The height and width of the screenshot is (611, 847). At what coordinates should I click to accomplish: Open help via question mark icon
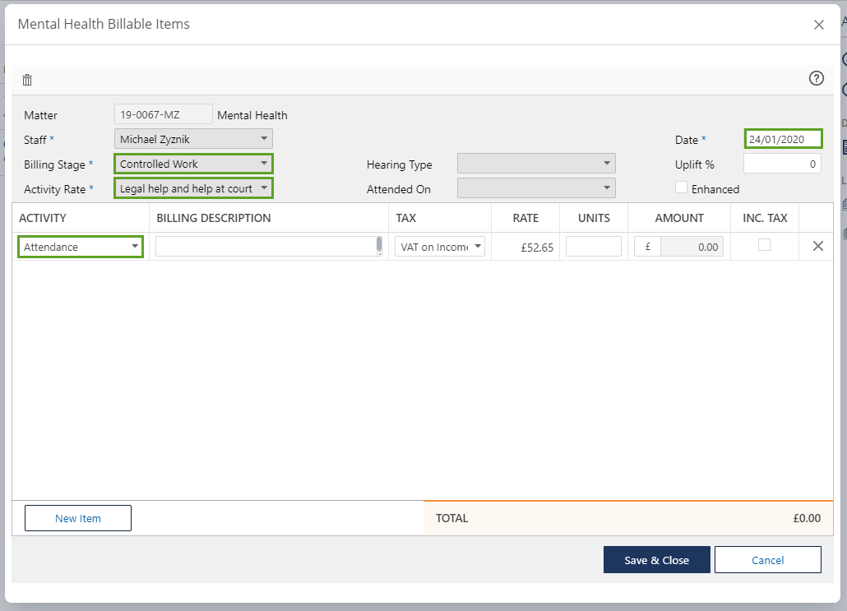[x=816, y=78]
